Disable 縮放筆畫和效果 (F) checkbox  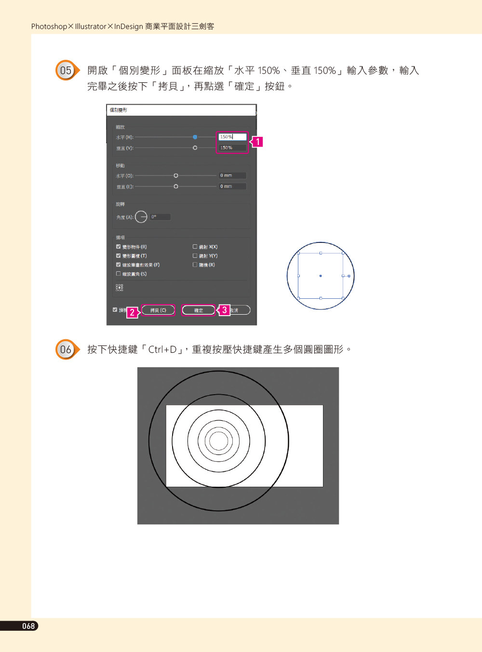click(118, 265)
